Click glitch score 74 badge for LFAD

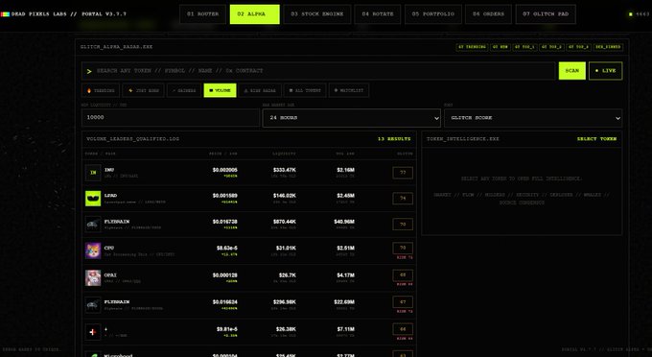[403, 199]
